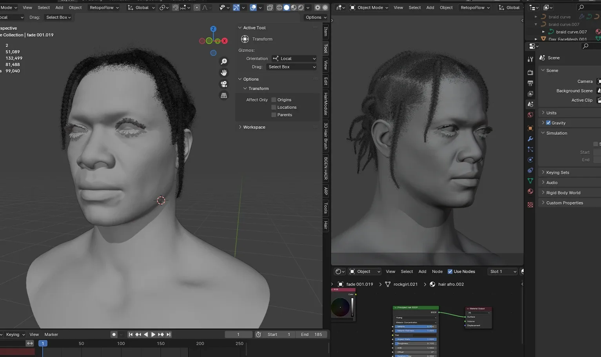Click the current frame marker on the timeline
Image resolution: width=601 pixels, height=357 pixels.
click(43, 343)
